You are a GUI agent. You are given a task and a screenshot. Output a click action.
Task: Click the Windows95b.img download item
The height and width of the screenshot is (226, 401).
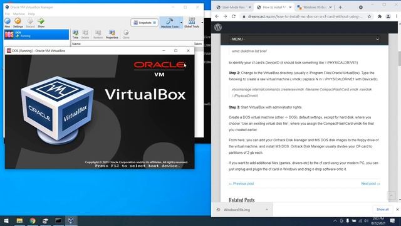(x=237, y=210)
